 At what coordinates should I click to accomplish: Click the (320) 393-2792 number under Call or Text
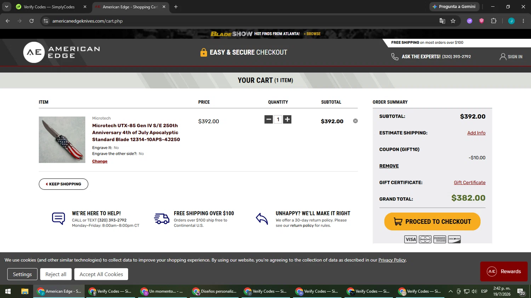click(x=112, y=220)
